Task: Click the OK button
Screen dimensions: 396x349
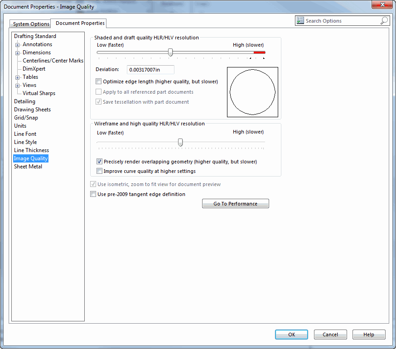Action: coord(291,335)
